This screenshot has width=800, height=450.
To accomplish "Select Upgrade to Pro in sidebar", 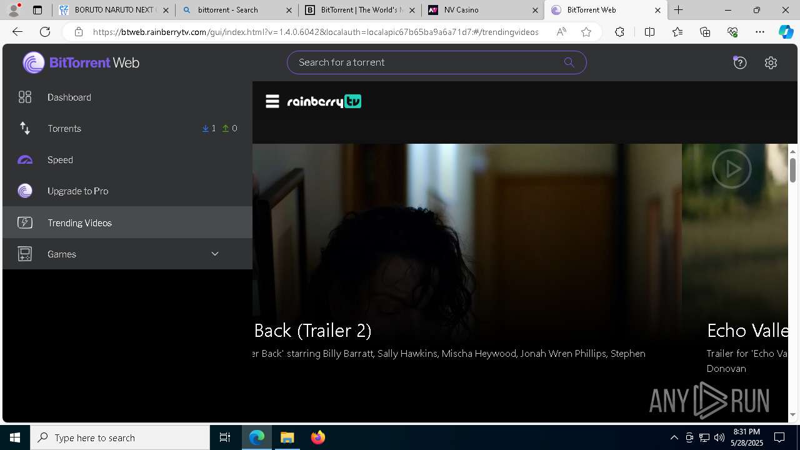I will click(127, 191).
